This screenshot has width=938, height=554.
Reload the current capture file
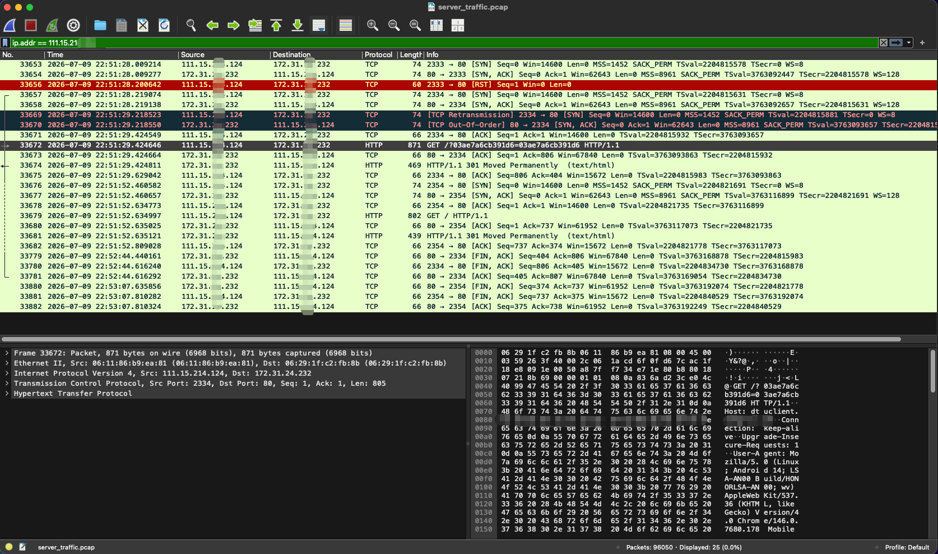tap(164, 25)
